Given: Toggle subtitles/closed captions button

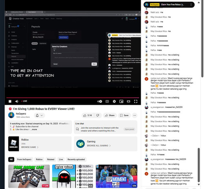Looking at the screenshot, I should click(x=107, y=101).
